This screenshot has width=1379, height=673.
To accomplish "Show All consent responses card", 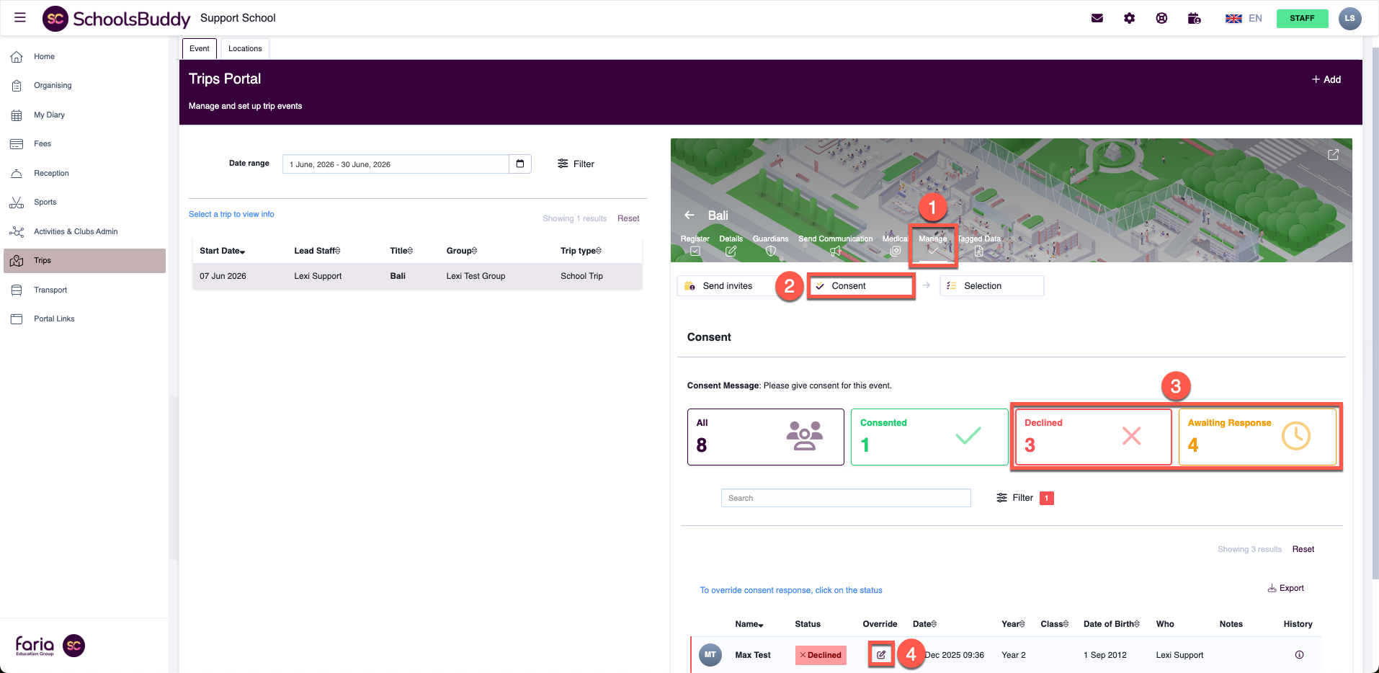I will (765, 437).
